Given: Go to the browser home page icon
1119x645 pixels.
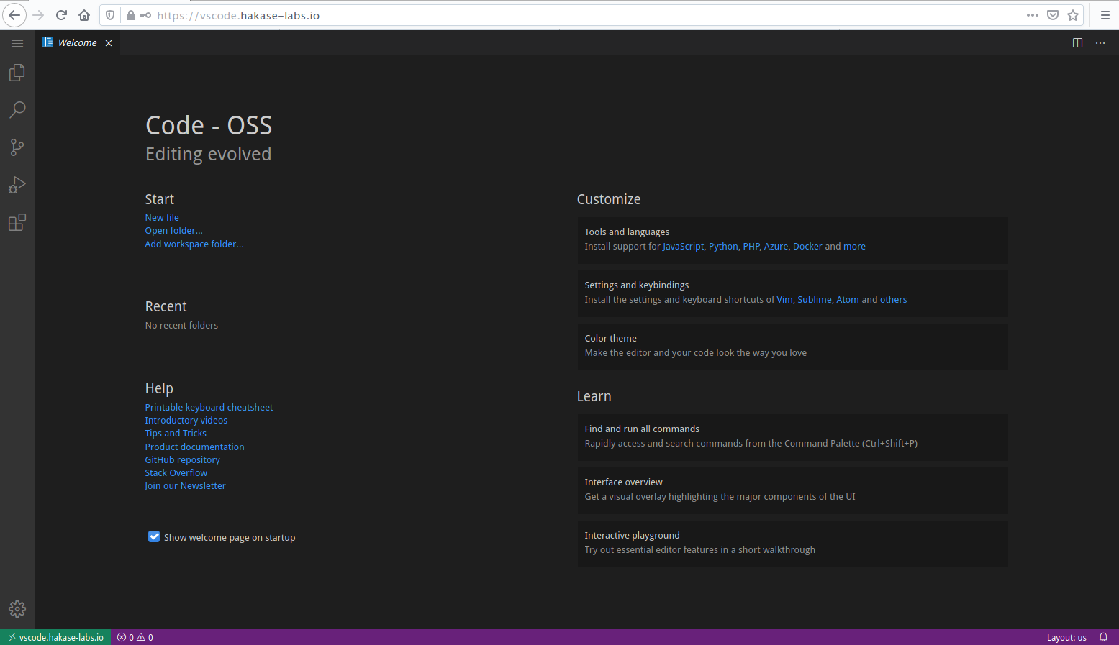Looking at the screenshot, I should 84,15.
